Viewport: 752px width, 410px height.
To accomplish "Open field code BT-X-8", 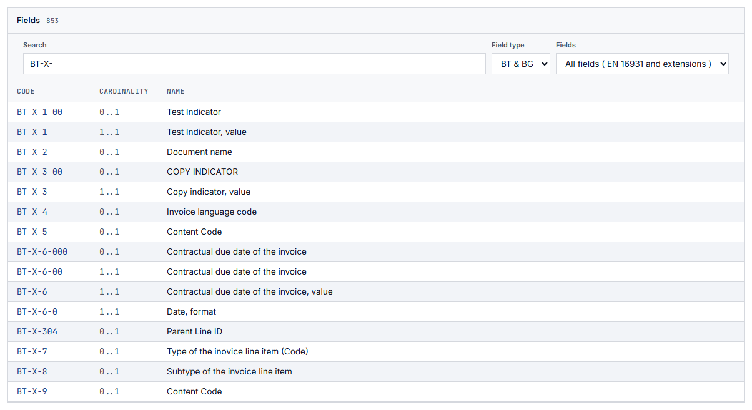I will (x=32, y=372).
